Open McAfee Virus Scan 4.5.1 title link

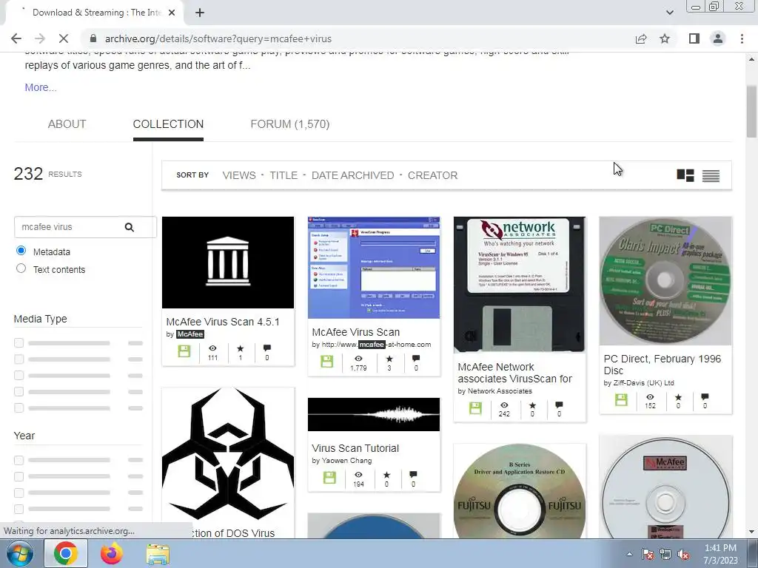(223, 322)
